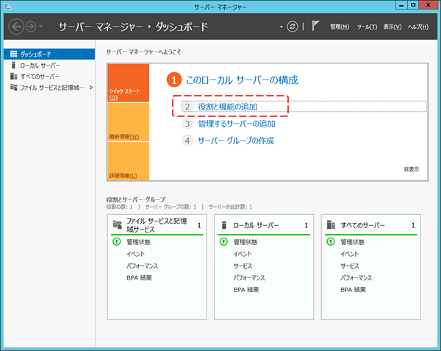Click the local server icon in sidebar

click(x=13, y=65)
